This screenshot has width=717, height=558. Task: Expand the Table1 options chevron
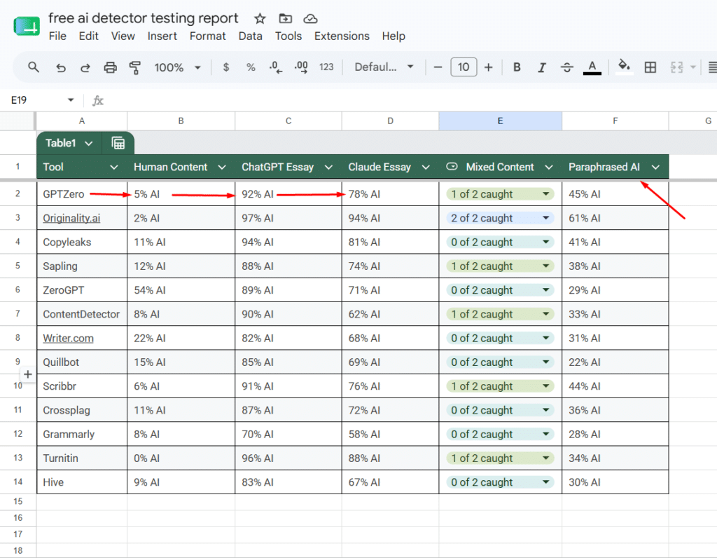[x=89, y=143]
